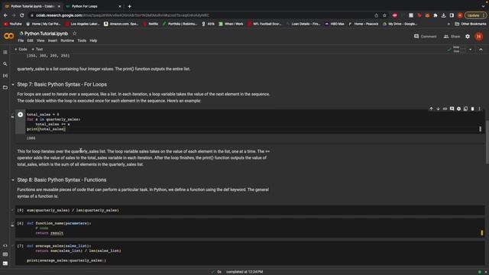Collapse the Step 8 Functions section
This screenshot has height=275, width=489.
point(13,180)
